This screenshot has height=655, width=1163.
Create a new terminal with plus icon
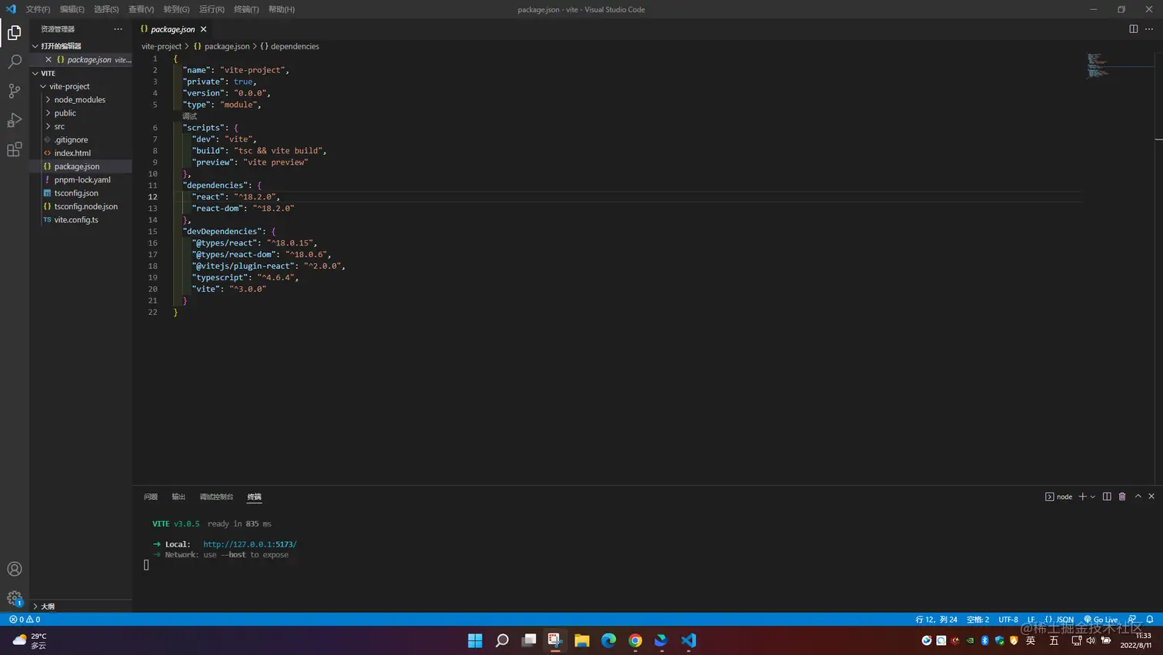click(1082, 496)
